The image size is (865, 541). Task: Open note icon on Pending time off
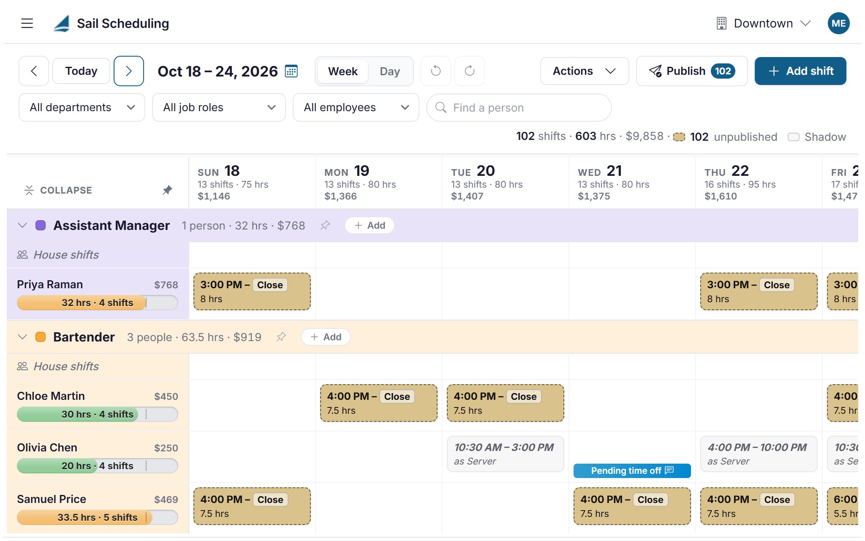(x=669, y=470)
